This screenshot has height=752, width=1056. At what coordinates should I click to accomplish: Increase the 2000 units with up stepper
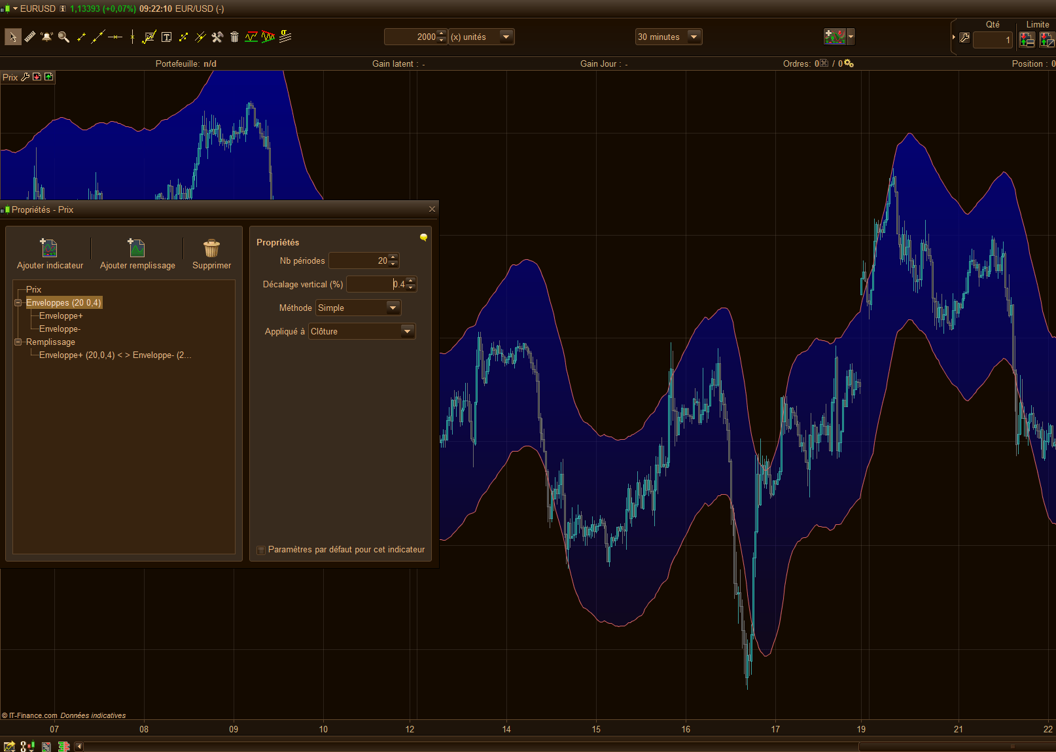point(442,33)
